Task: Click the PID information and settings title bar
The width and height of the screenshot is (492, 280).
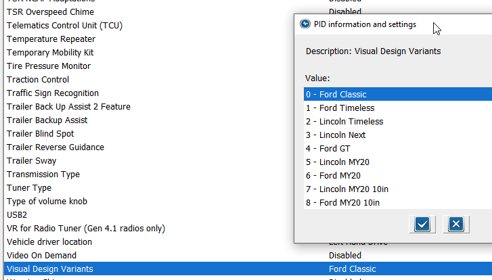Action: tap(393, 24)
